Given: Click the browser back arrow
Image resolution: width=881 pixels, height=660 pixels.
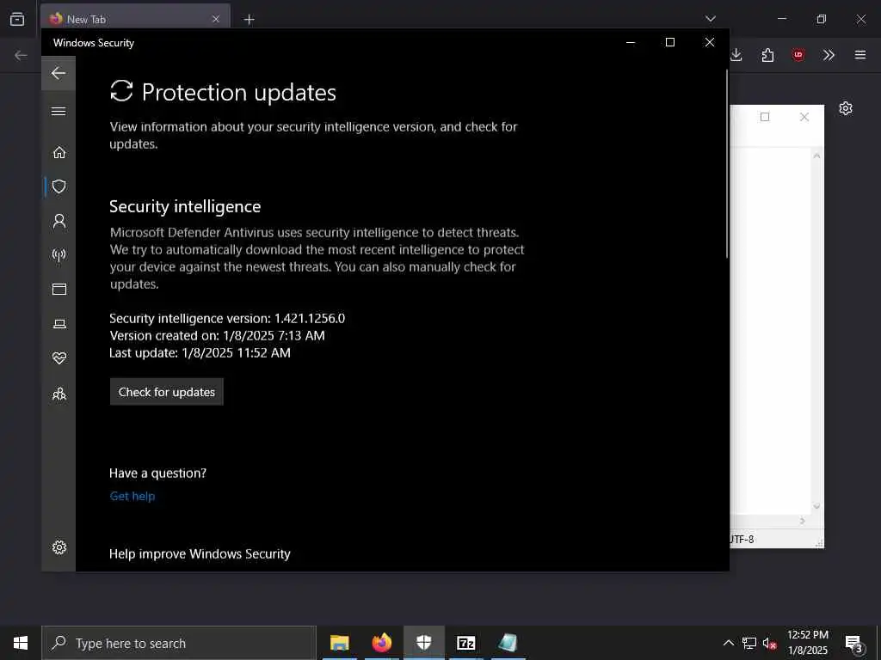Looking at the screenshot, I should point(21,55).
